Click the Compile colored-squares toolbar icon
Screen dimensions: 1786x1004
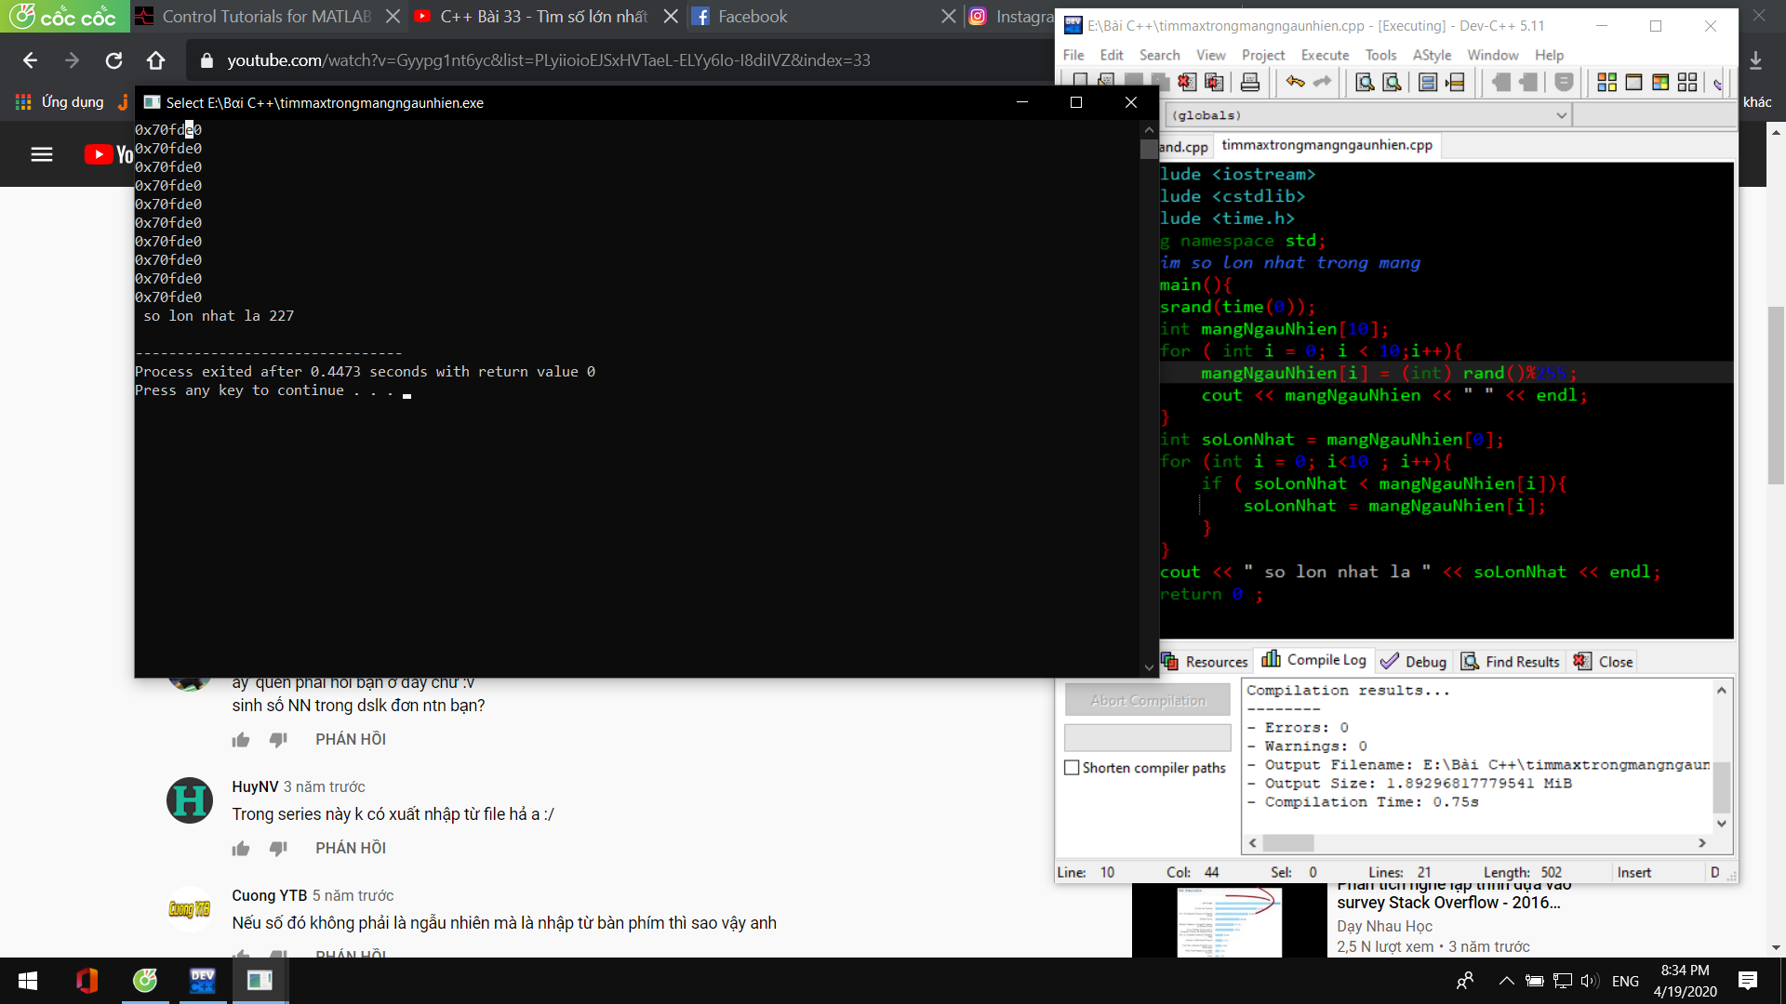tap(1606, 83)
